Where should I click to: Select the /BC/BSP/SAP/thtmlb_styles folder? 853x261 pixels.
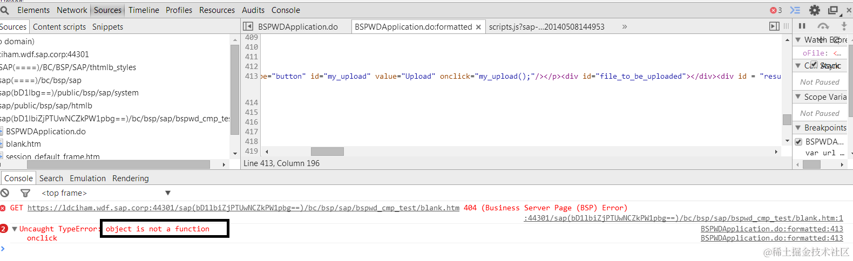tap(68, 67)
